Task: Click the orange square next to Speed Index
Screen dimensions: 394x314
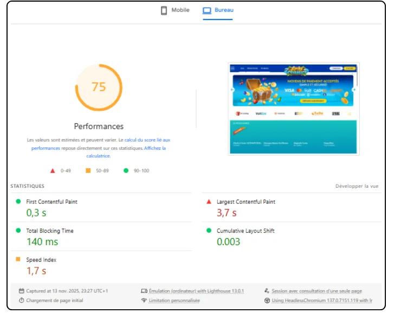Action: click(18, 260)
